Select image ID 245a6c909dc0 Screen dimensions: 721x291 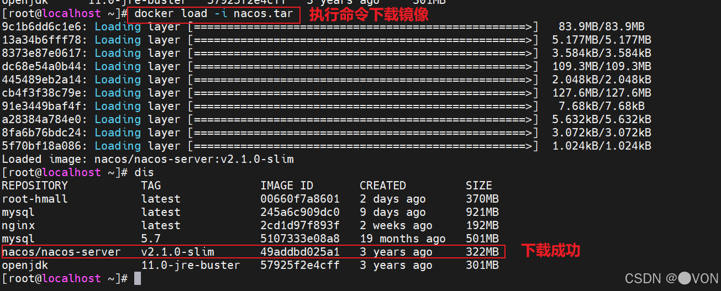click(300, 212)
